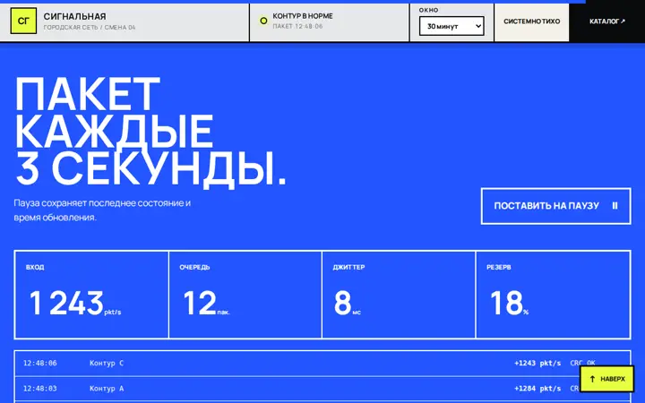Click the pause bars icon

tap(615, 206)
